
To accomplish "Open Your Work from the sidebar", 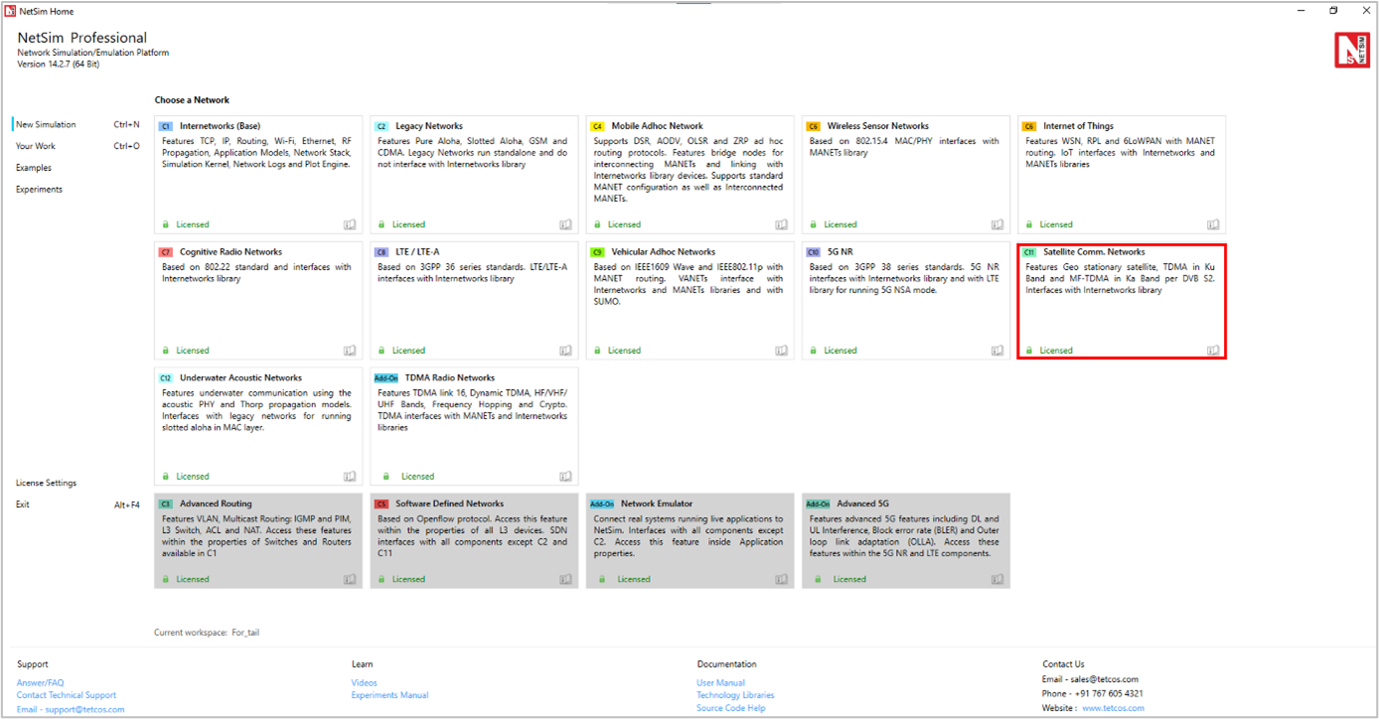I will point(36,146).
